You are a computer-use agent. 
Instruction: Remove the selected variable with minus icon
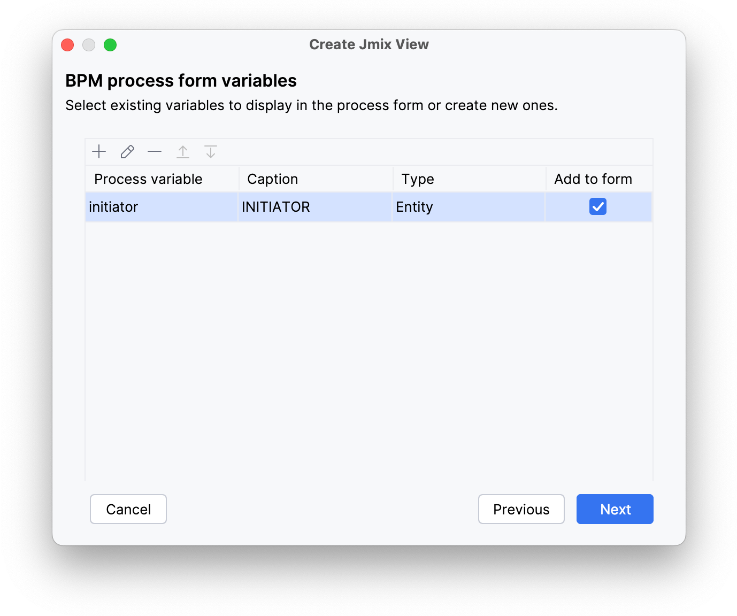click(155, 152)
